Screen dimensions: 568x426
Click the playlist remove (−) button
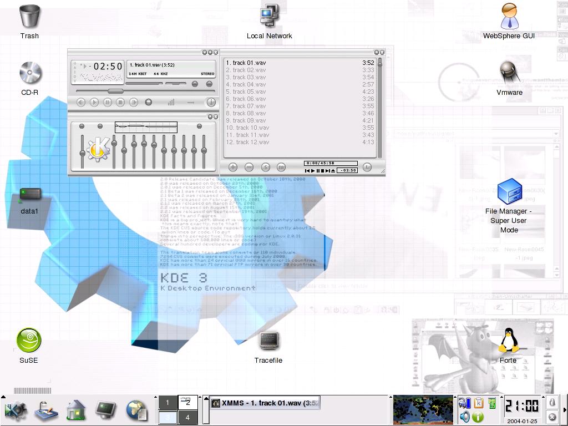(x=249, y=167)
